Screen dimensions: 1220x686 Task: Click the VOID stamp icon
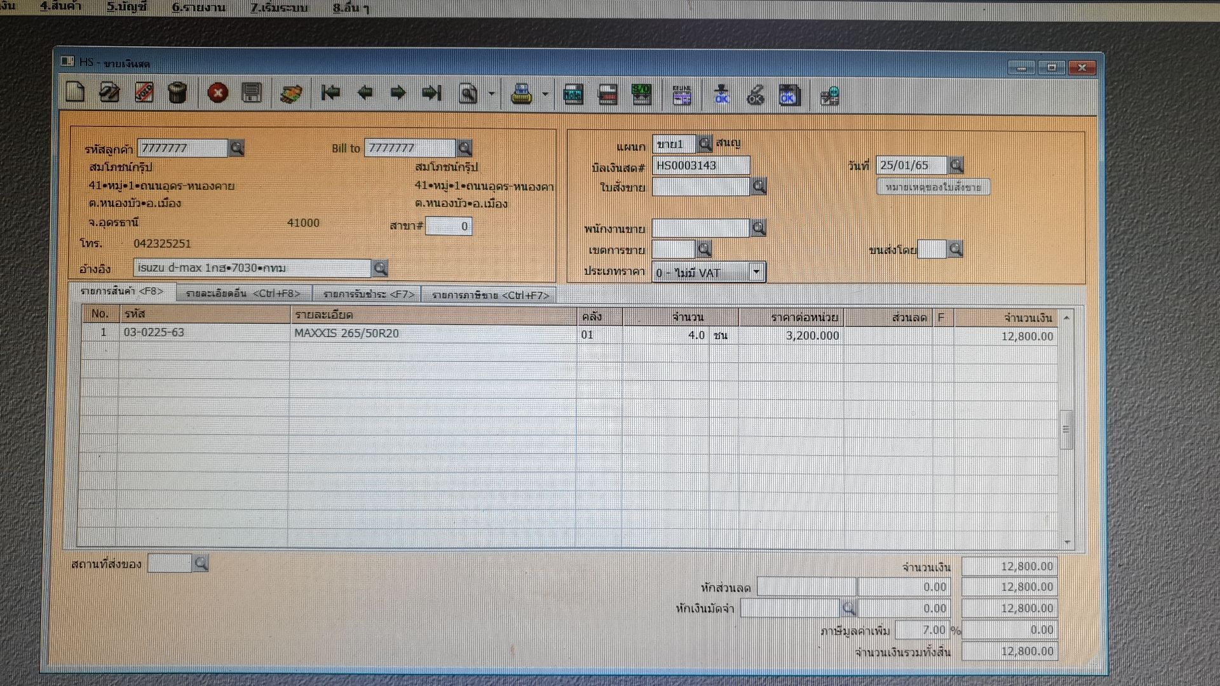click(x=144, y=93)
